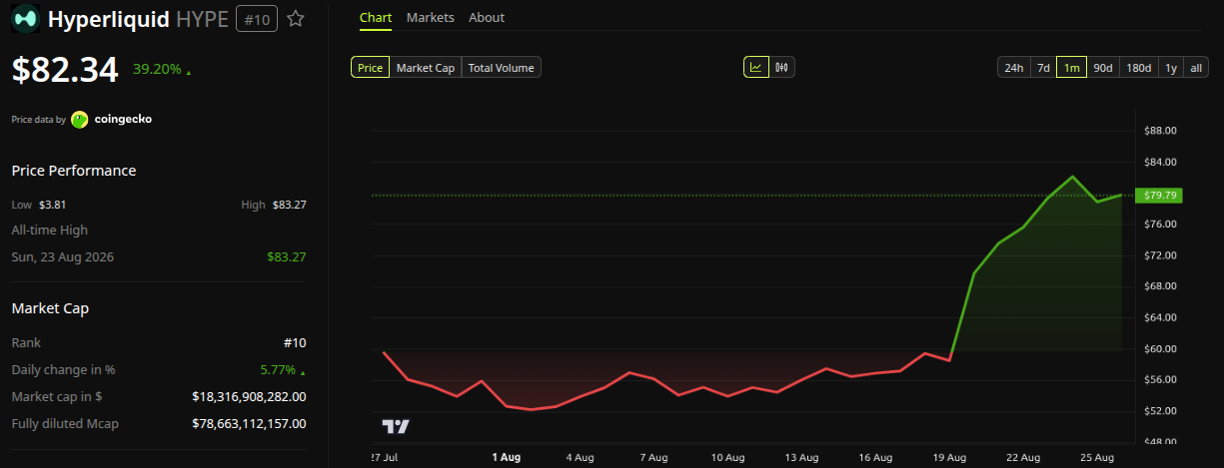Click the $82.34 price value
The width and height of the screenshot is (1224, 468).
65,70
